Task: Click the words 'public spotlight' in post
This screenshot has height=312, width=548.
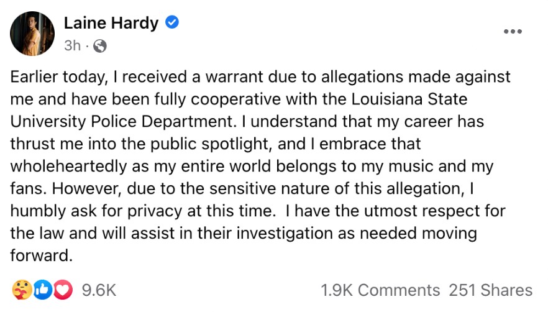Action: point(211,144)
